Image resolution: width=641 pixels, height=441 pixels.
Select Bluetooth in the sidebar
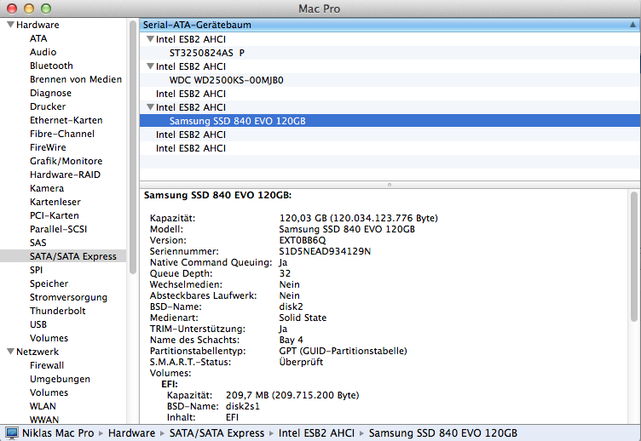pos(51,66)
